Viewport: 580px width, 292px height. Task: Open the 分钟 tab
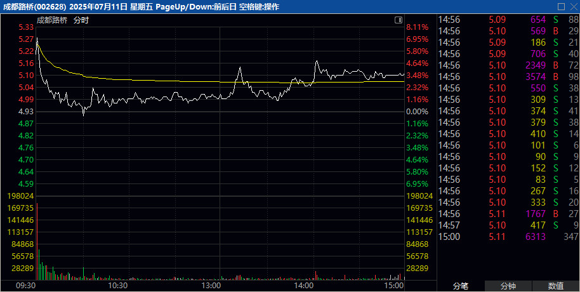point(508,286)
